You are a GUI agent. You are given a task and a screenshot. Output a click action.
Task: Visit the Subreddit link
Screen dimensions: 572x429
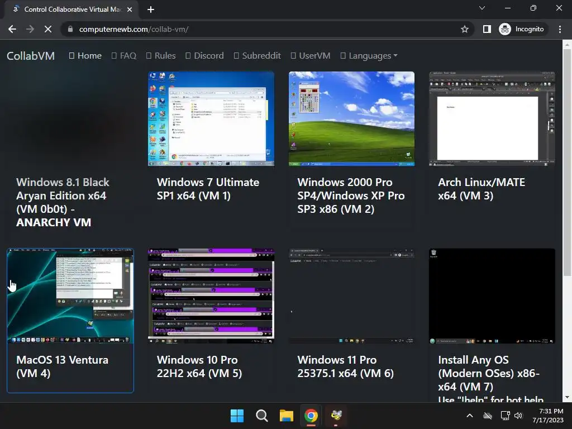(x=257, y=56)
